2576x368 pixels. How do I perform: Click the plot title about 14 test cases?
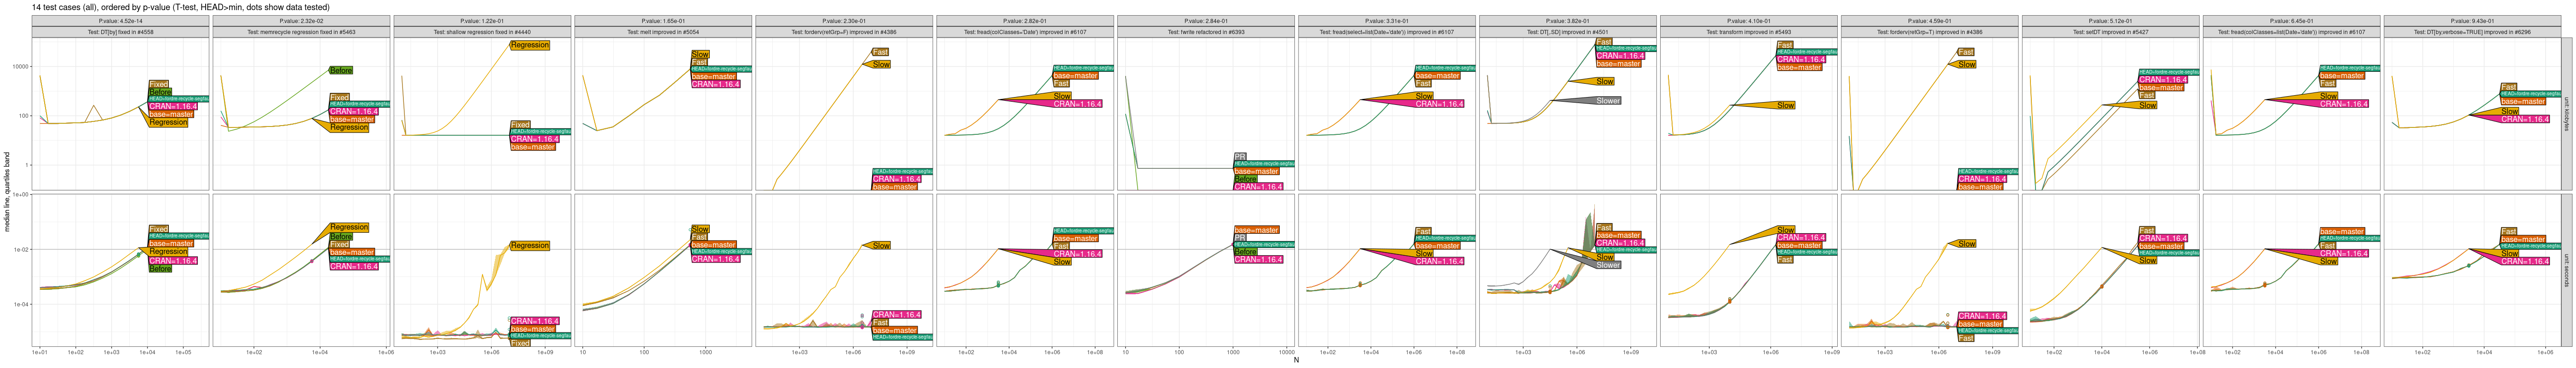[x=181, y=7]
